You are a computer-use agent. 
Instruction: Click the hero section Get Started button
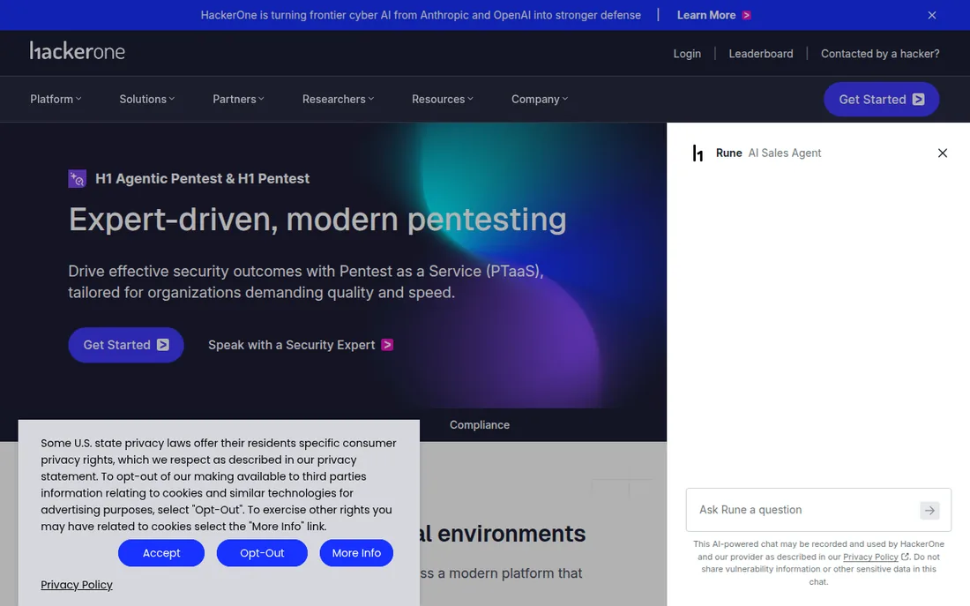click(125, 345)
